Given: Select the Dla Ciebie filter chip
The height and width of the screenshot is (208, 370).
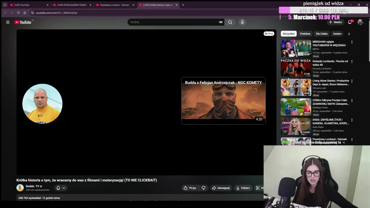Looking at the screenshot, I should tap(322, 34).
